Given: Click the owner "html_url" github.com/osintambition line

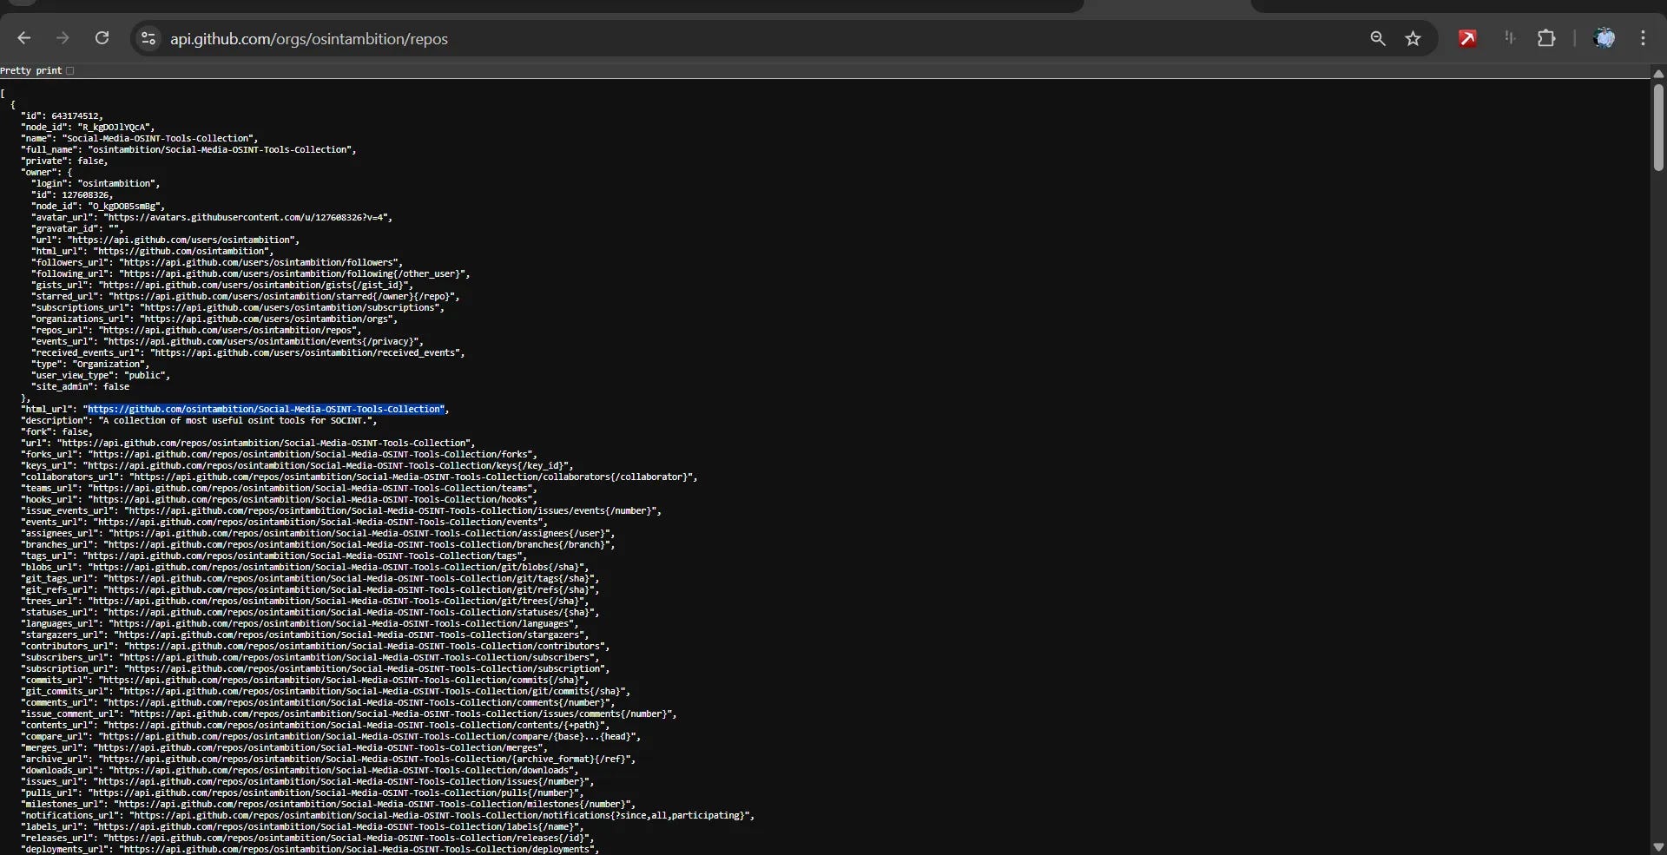Looking at the screenshot, I should 152,251.
